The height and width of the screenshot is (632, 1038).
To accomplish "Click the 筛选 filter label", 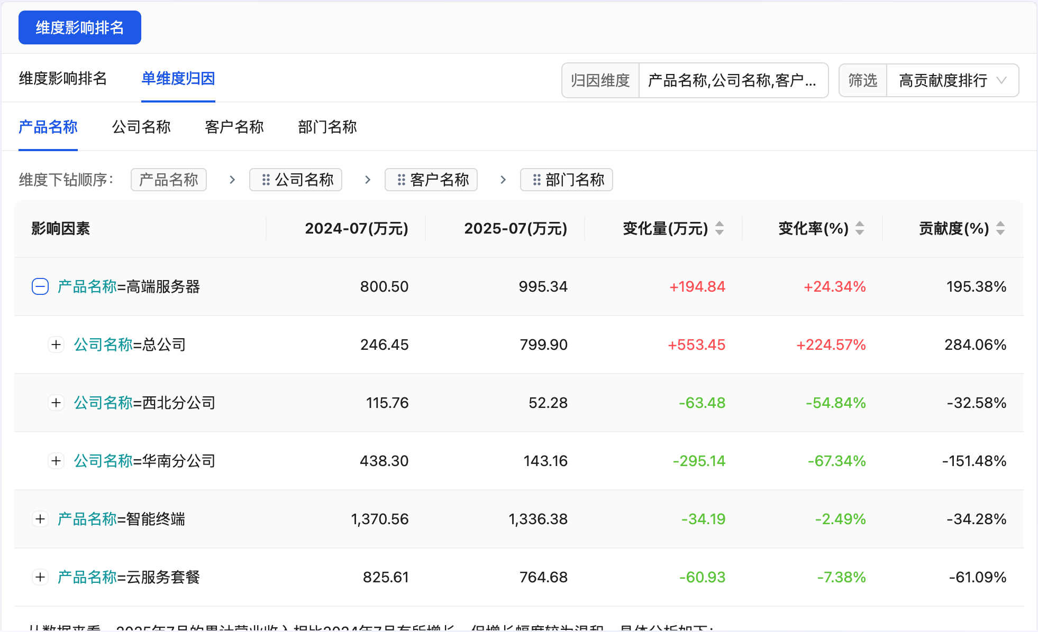I will pos(862,80).
